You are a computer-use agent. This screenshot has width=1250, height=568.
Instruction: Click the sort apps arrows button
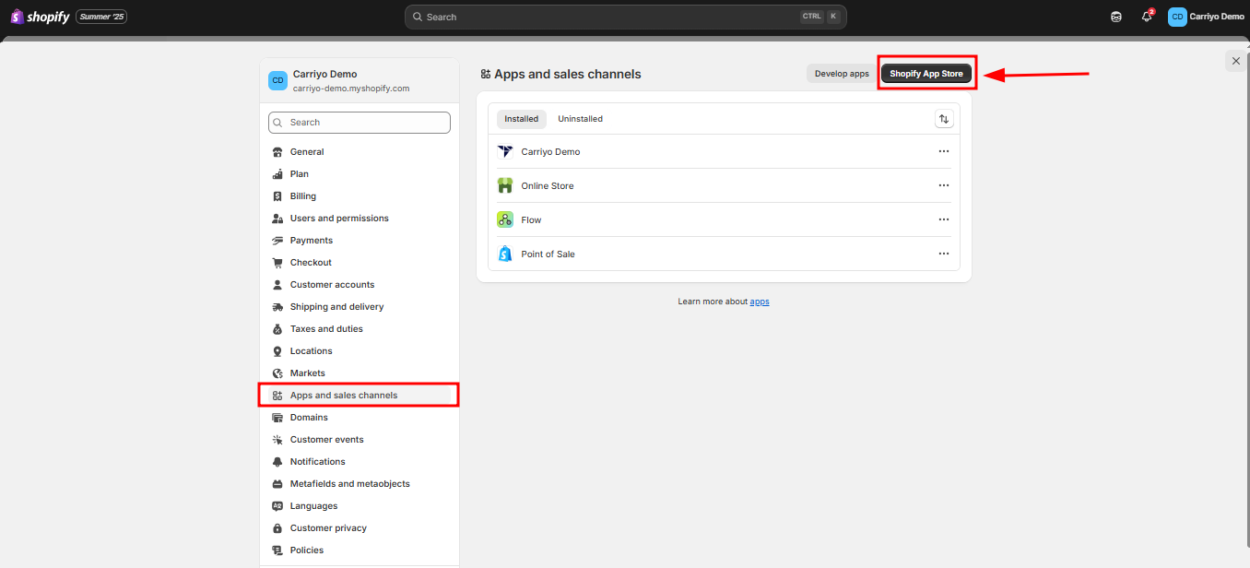pos(944,119)
